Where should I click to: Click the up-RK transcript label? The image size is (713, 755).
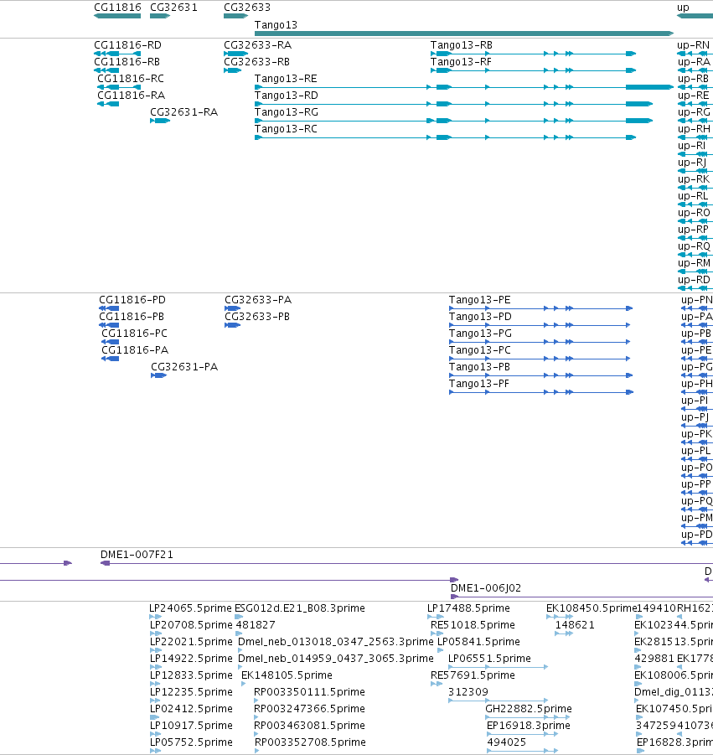pyautogui.click(x=694, y=179)
